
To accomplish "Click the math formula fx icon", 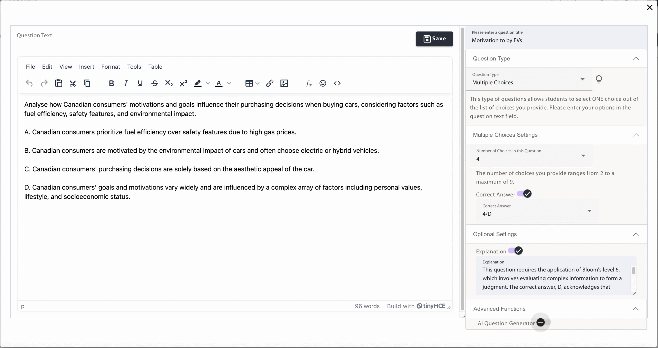I will [308, 83].
